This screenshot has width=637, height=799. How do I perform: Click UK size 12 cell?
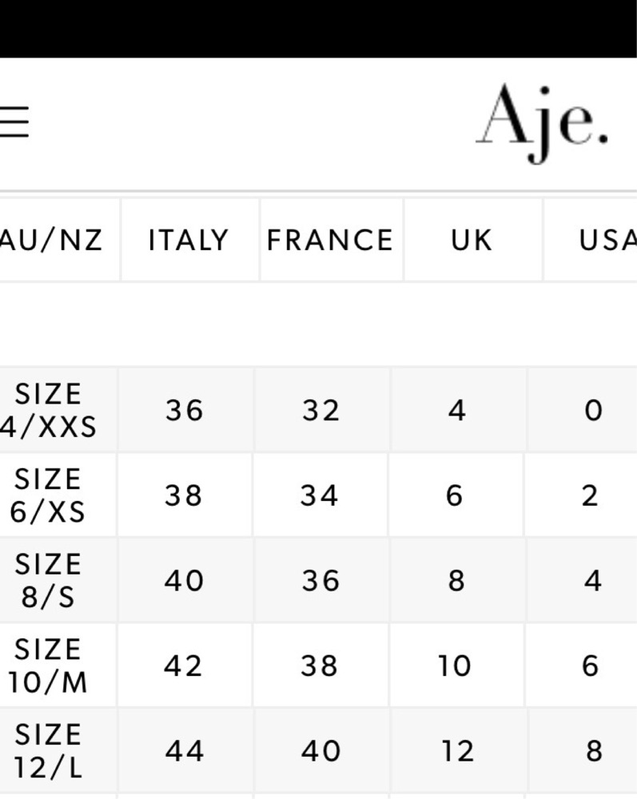coord(458,750)
